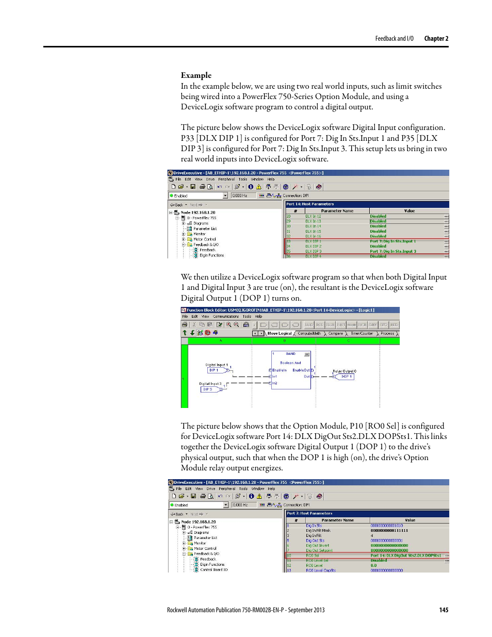Screen dimensions: 492x637
Task: Open the Peripheral menu in the Port 14 DriveExecutive window
Action: [226, 179]
